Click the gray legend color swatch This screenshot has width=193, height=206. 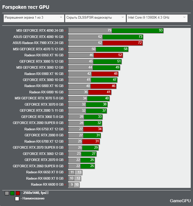pos(7,193)
